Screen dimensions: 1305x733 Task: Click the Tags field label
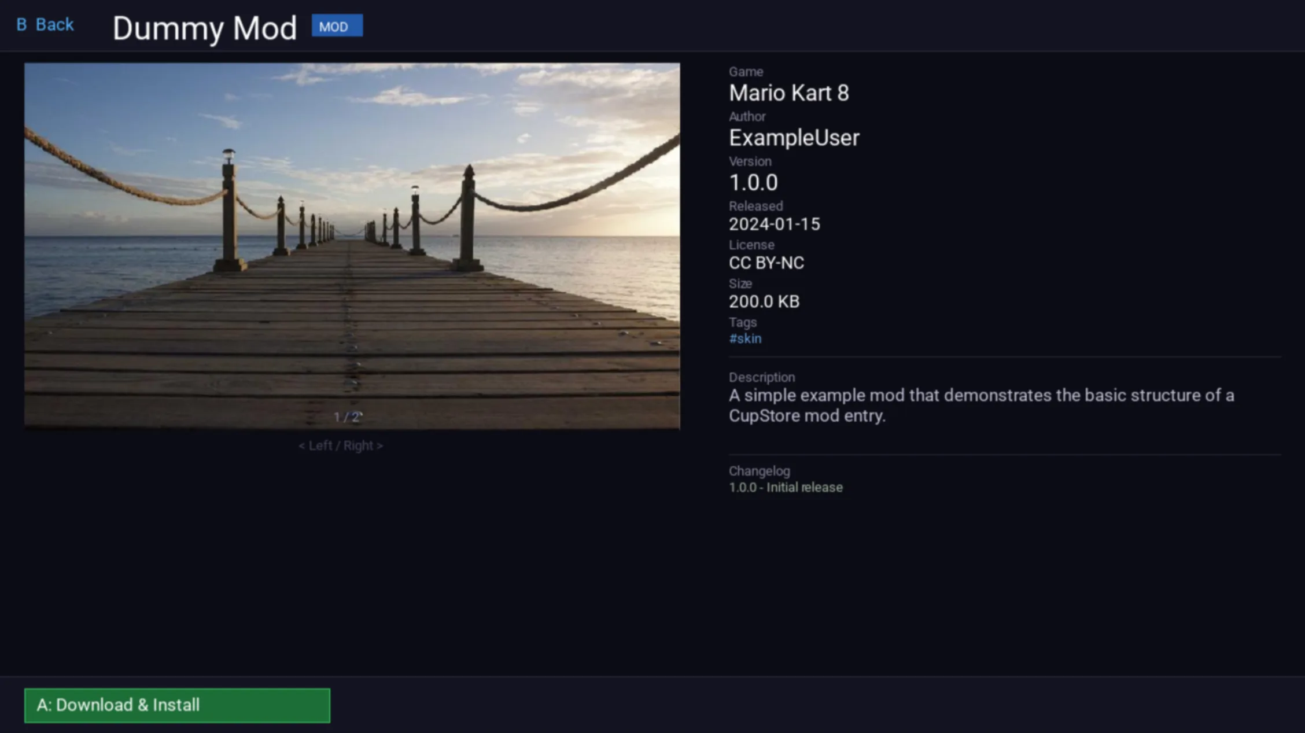pyautogui.click(x=742, y=322)
